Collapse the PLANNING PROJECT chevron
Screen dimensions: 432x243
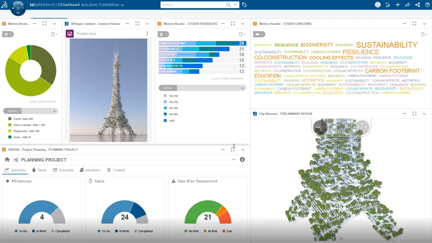point(234,159)
